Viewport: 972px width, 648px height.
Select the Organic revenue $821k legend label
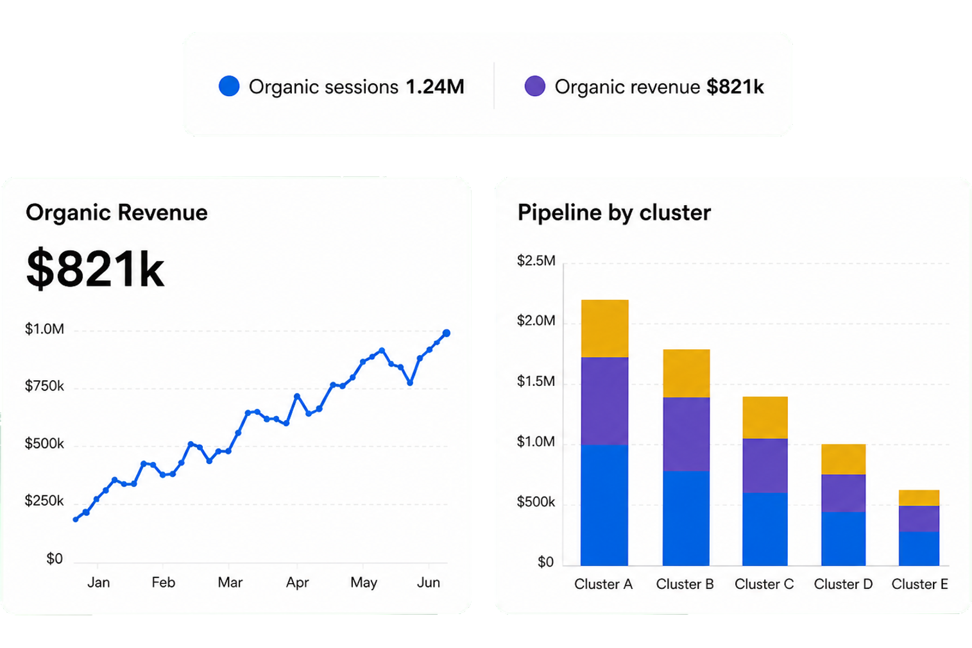[659, 87]
